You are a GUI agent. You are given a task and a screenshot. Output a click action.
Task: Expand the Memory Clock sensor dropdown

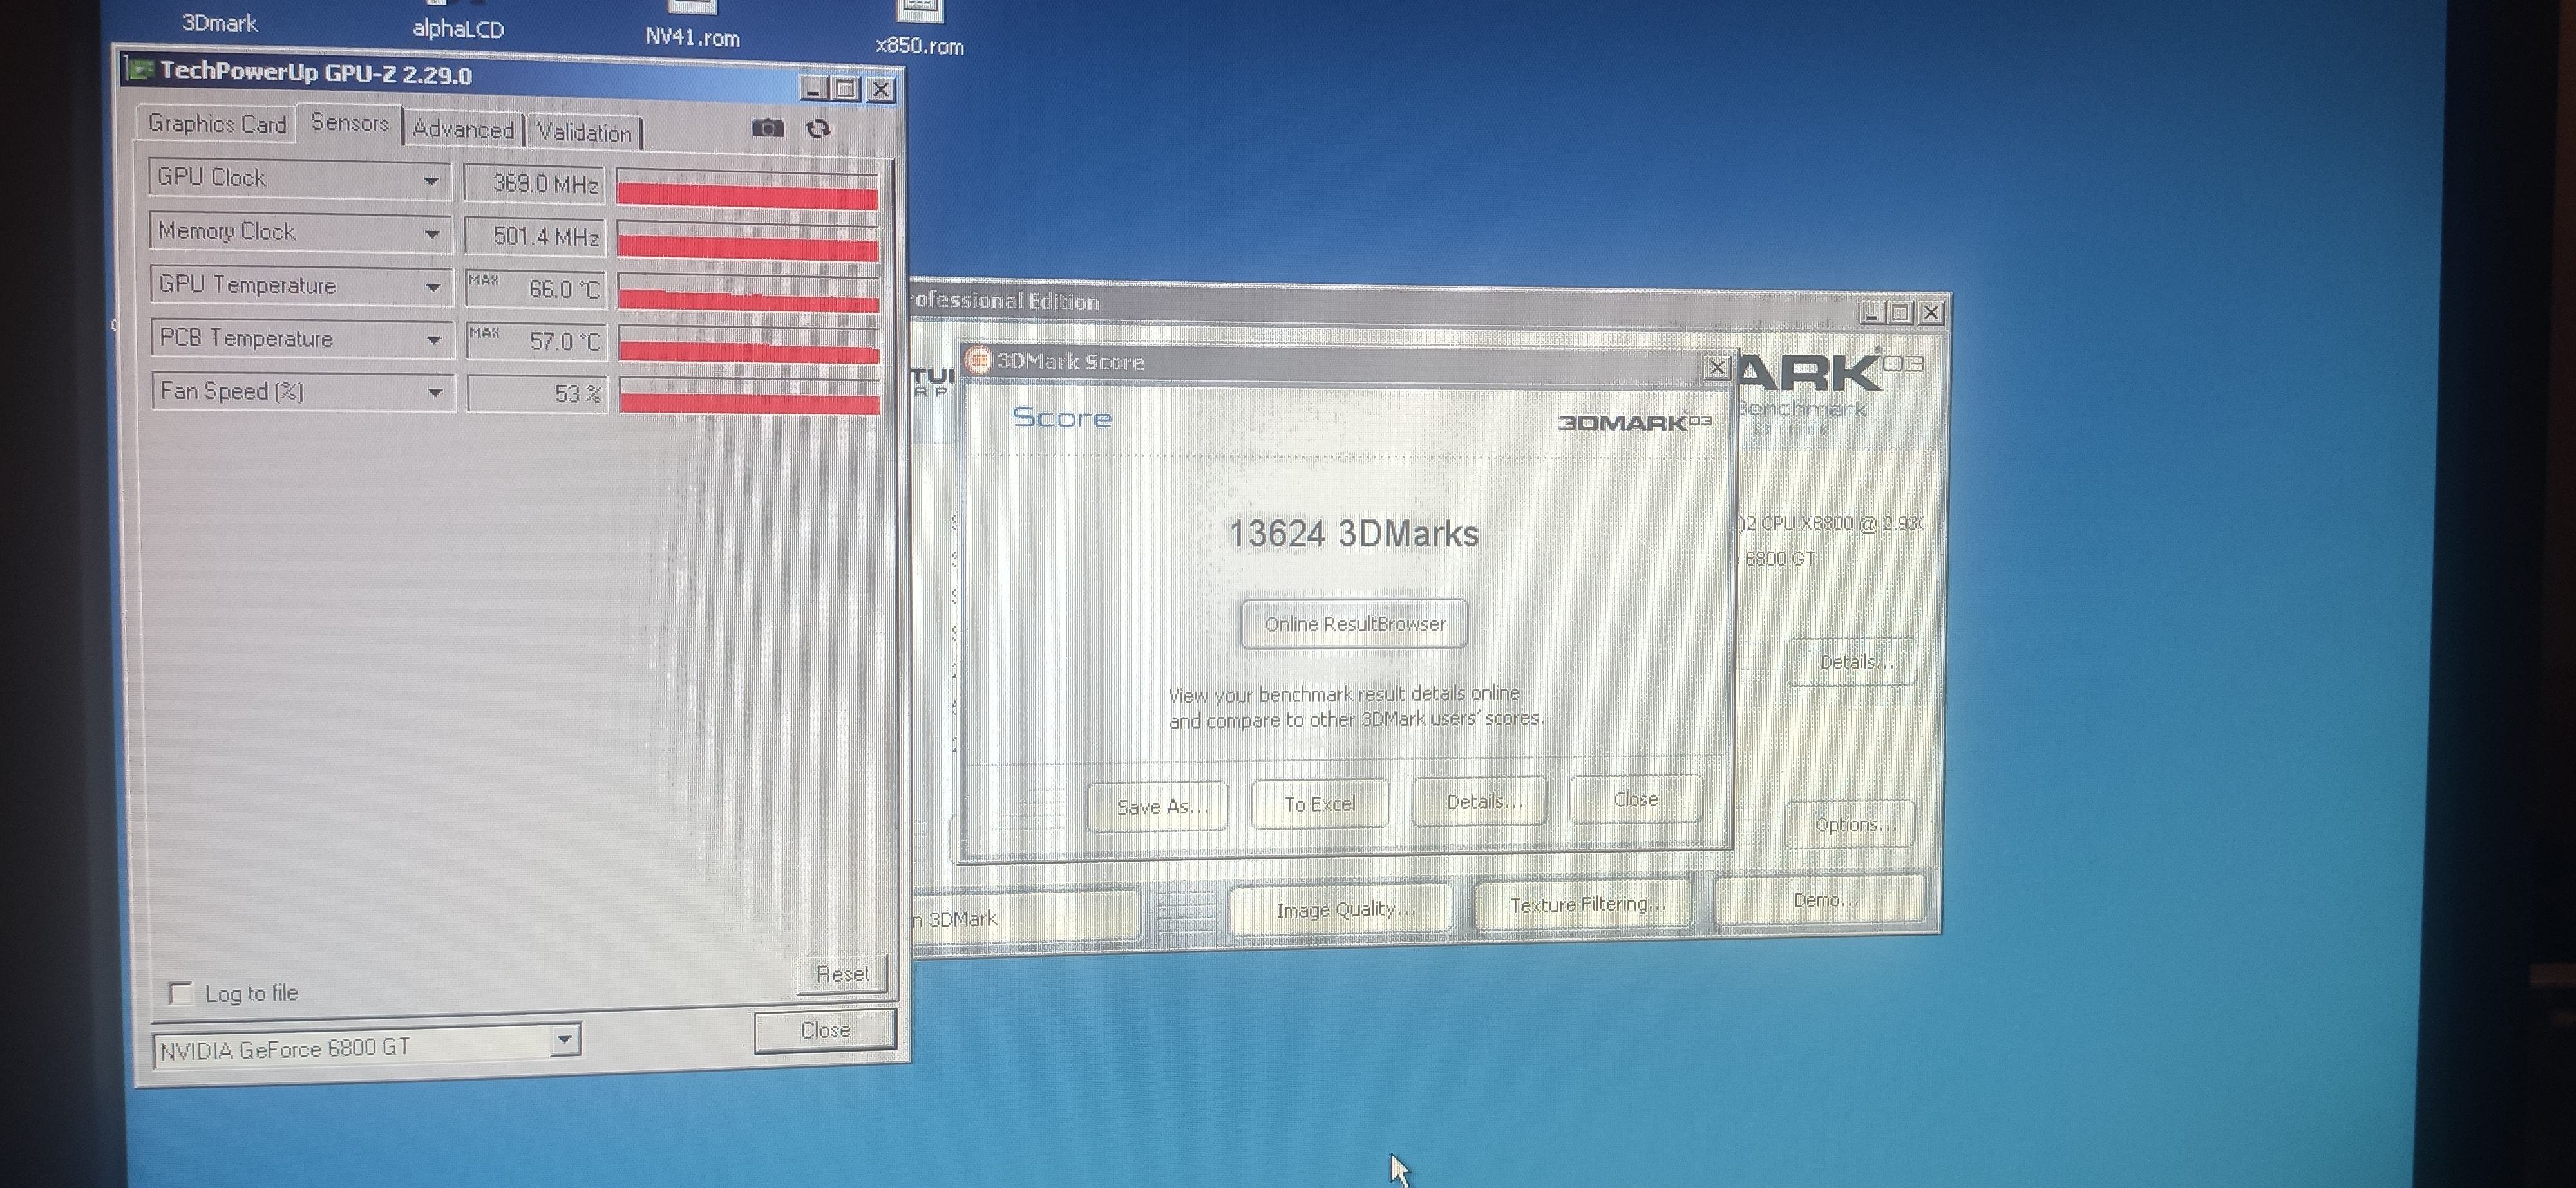pos(432,234)
